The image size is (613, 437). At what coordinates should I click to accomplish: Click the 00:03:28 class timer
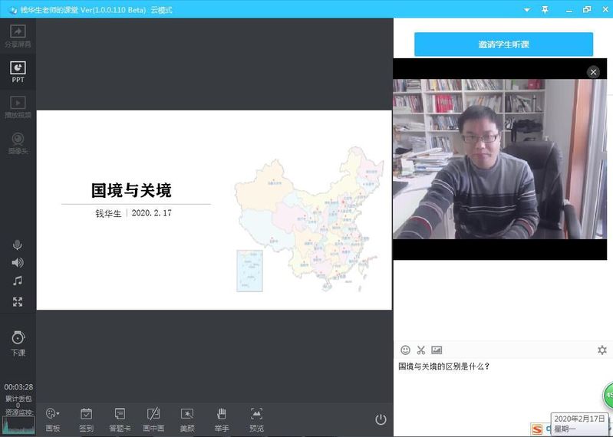pos(18,387)
